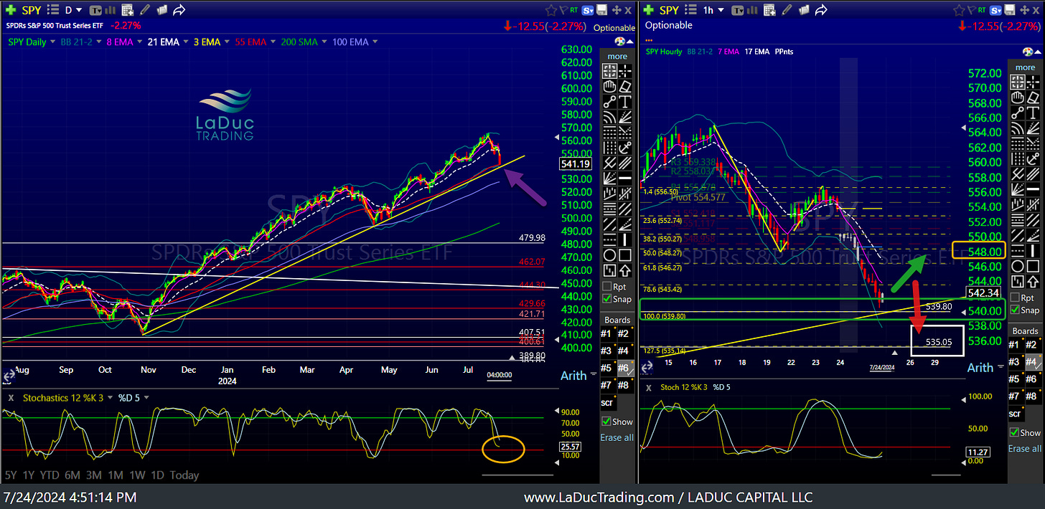The image size is (1045, 509).
Task: Click 'more' above the daily drawing tools
Action: (x=617, y=56)
